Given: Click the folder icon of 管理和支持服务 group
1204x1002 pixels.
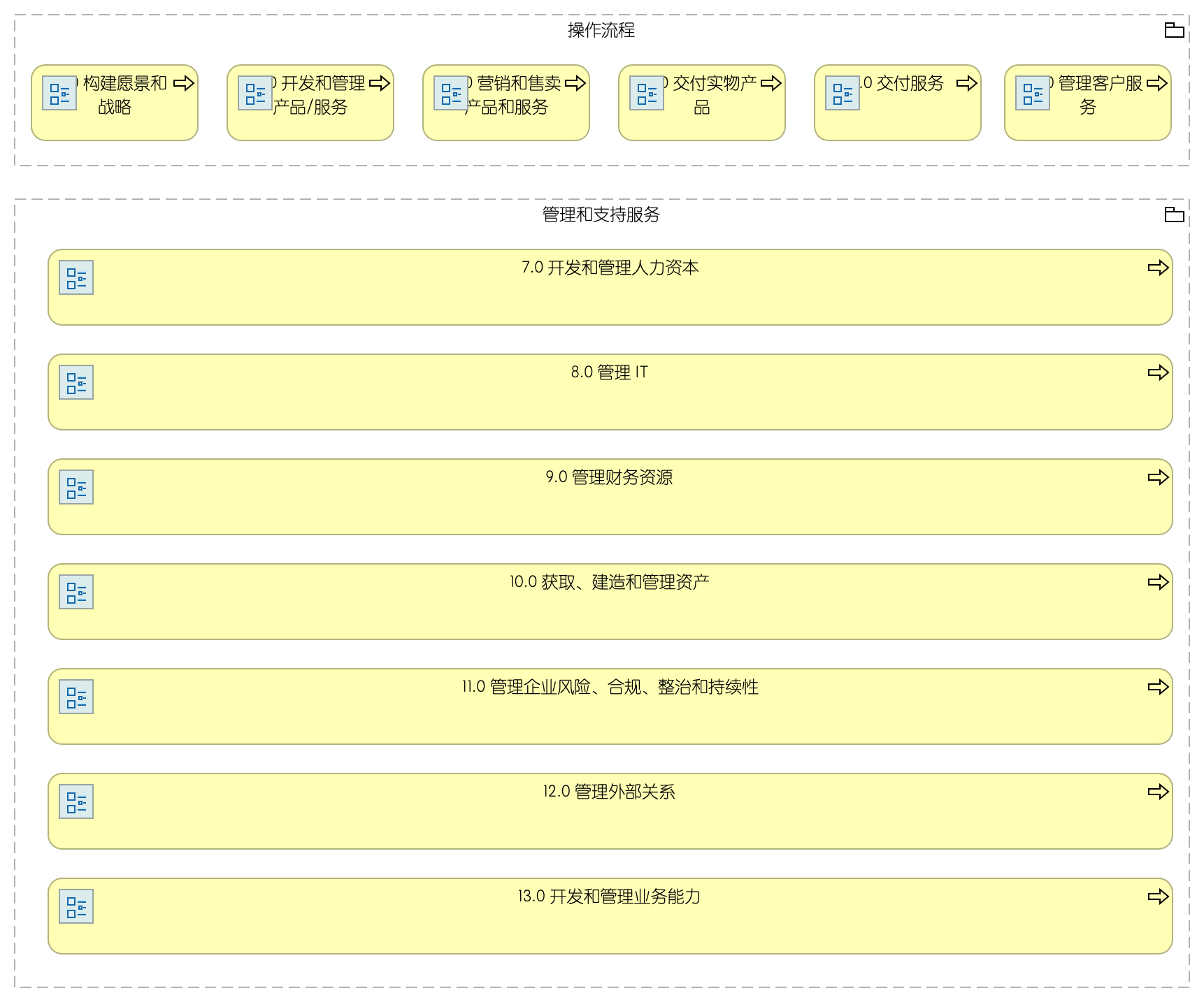Looking at the screenshot, I should pyautogui.click(x=1174, y=215).
